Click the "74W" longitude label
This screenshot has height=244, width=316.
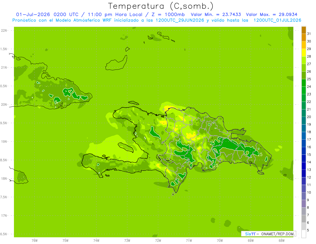(x=96, y=240)
